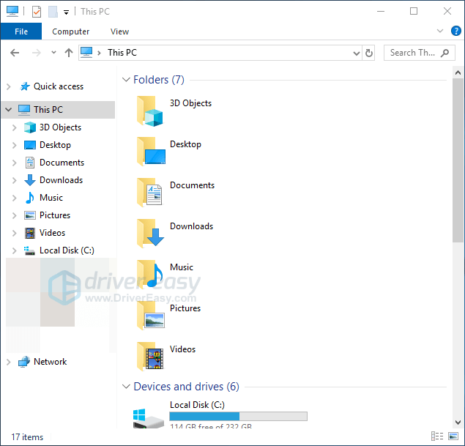Switch to Large icons view in status bar
The height and width of the screenshot is (446, 465).
(x=453, y=436)
